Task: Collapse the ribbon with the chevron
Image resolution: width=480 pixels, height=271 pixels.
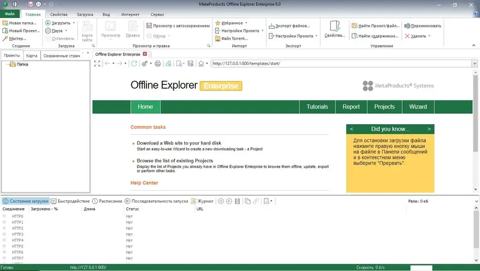Action: pos(473,46)
